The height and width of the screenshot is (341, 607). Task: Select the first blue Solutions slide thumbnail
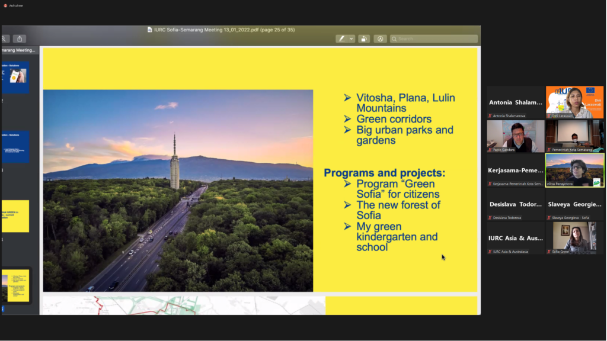[x=15, y=77]
